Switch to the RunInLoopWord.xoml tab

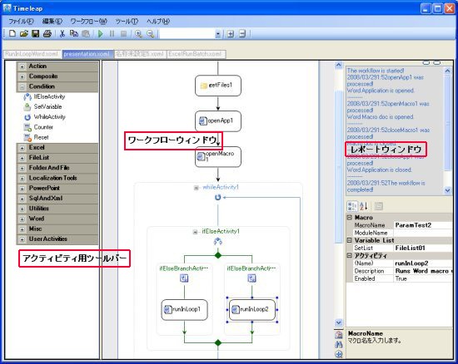(x=32, y=54)
